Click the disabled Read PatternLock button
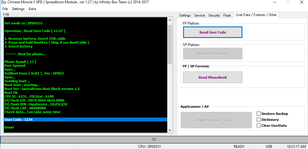The width and height of the screenshot is (308, 149). pos(213,54)
